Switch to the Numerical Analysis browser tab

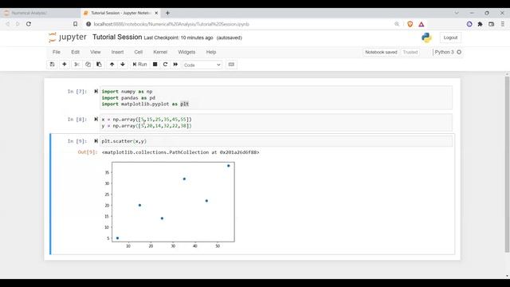pos(40,13)
